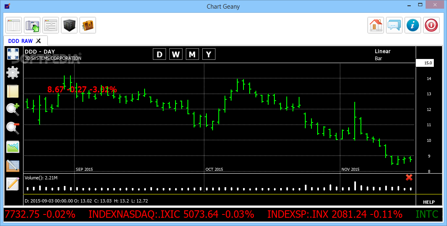
Task: Click the Linear scale label
Action: pyautogui.click(x=383, y=52)
